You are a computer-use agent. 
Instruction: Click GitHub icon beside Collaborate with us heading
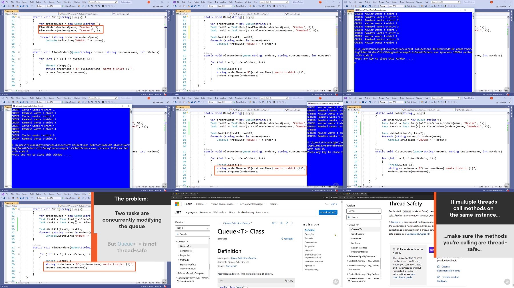click(394, 249)
